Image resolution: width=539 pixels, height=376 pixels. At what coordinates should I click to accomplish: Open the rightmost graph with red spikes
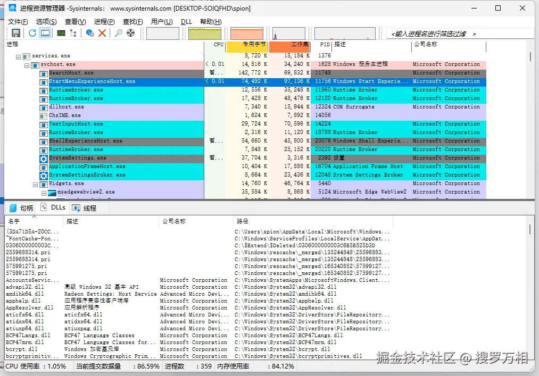345,34
